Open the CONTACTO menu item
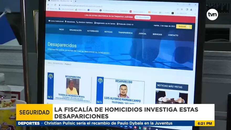Viewport: 231px width, 130px height. tap(173, 35)
